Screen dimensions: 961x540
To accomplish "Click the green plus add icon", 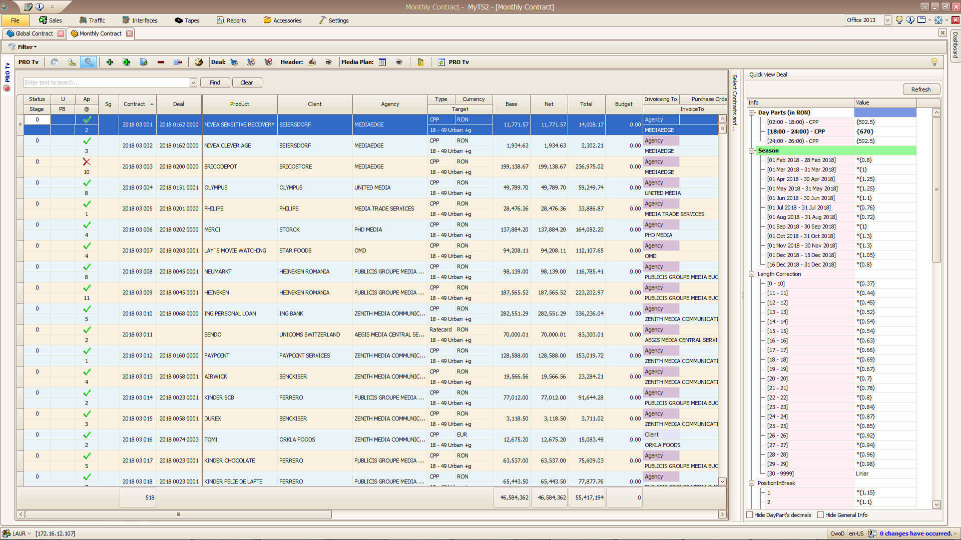I will point(110,62).
